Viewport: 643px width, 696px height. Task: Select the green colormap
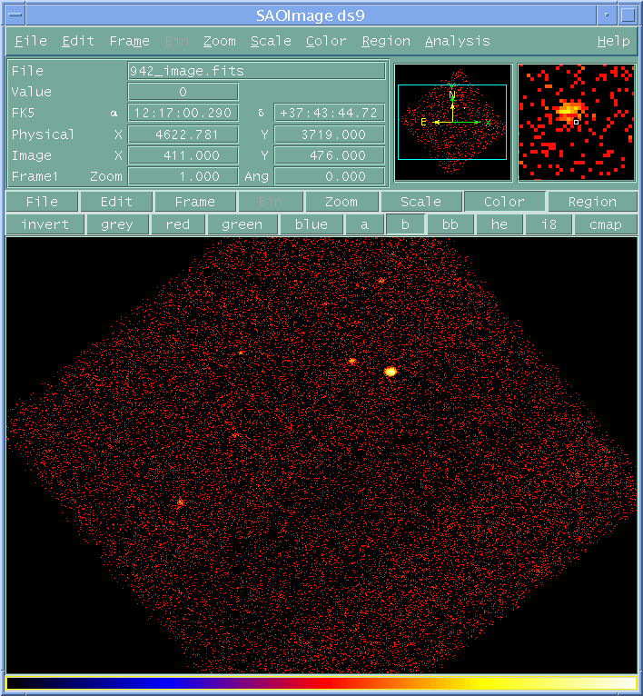[x=242, y=224]
